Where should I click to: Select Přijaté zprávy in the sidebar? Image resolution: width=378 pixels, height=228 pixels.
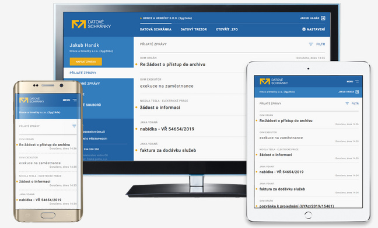(x=83, y=72)
